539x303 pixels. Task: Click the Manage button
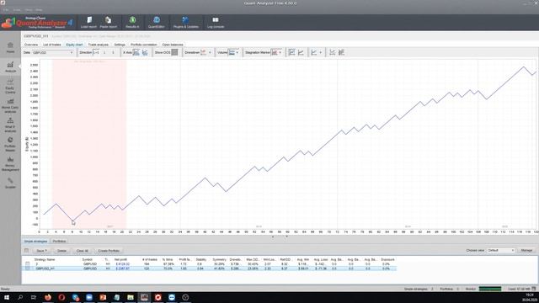[x=526, y=251]
